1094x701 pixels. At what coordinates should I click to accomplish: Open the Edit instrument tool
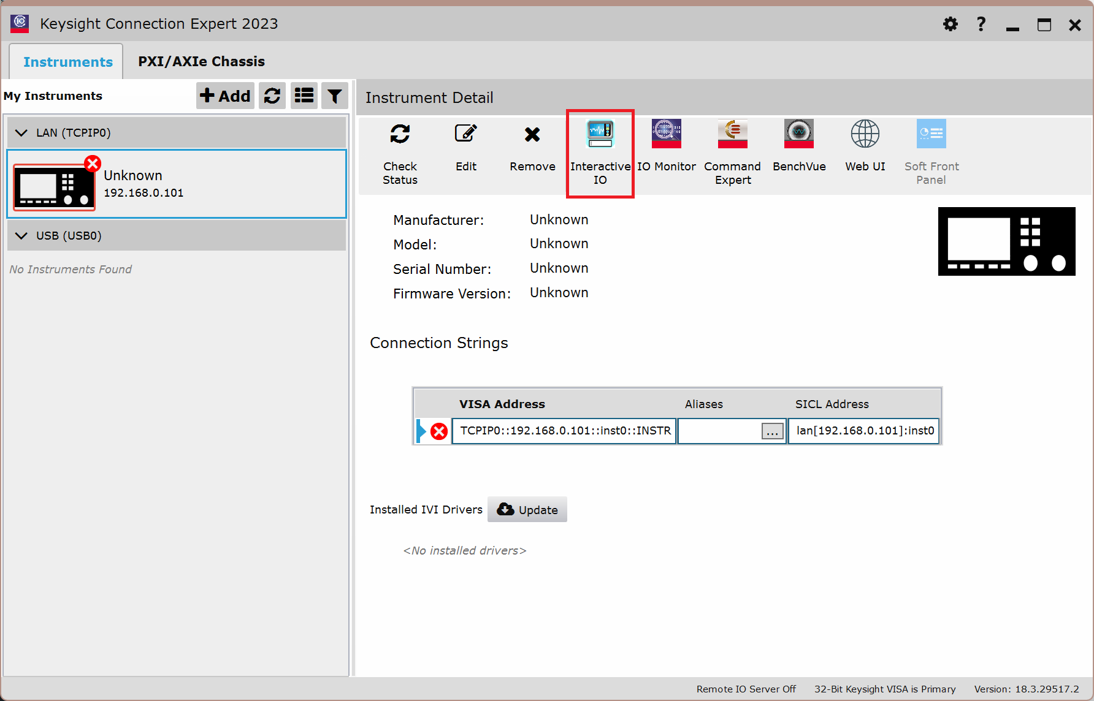click(465, 134)
